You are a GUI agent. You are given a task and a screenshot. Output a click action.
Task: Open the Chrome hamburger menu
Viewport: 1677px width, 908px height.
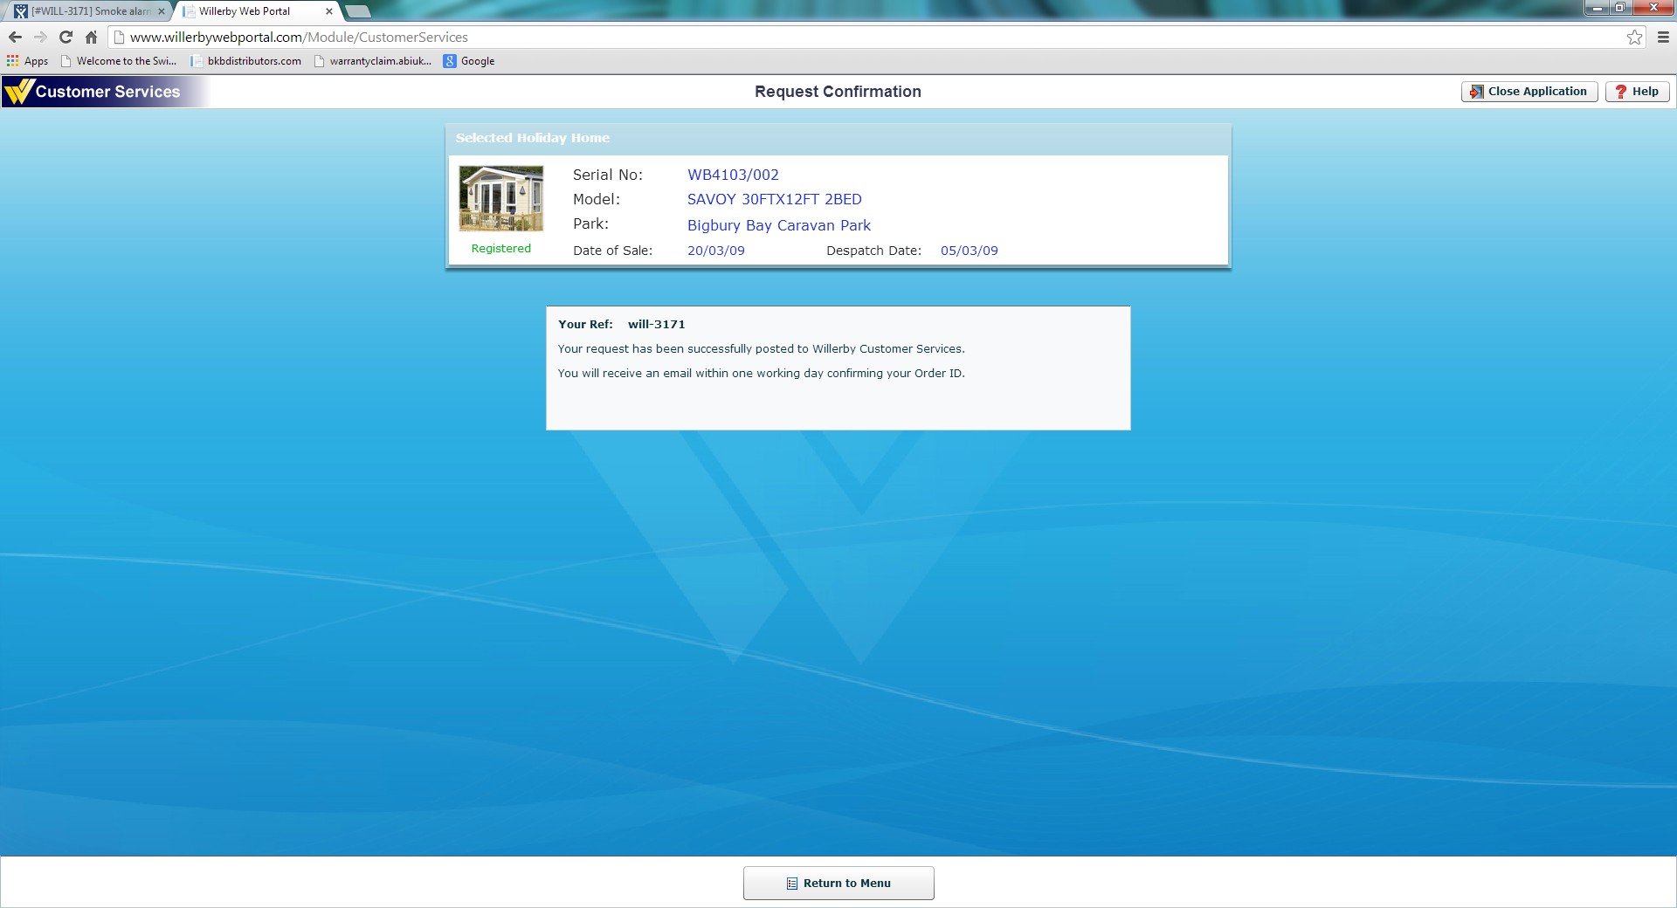tap(1663, 38)
